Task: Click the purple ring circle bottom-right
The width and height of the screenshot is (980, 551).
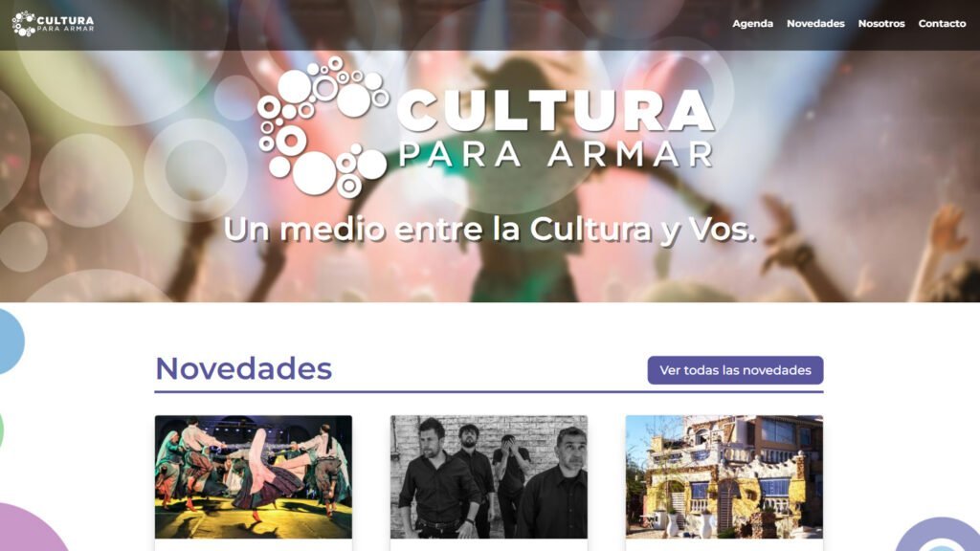Action: pyautogui.click(x=938, y=535)
